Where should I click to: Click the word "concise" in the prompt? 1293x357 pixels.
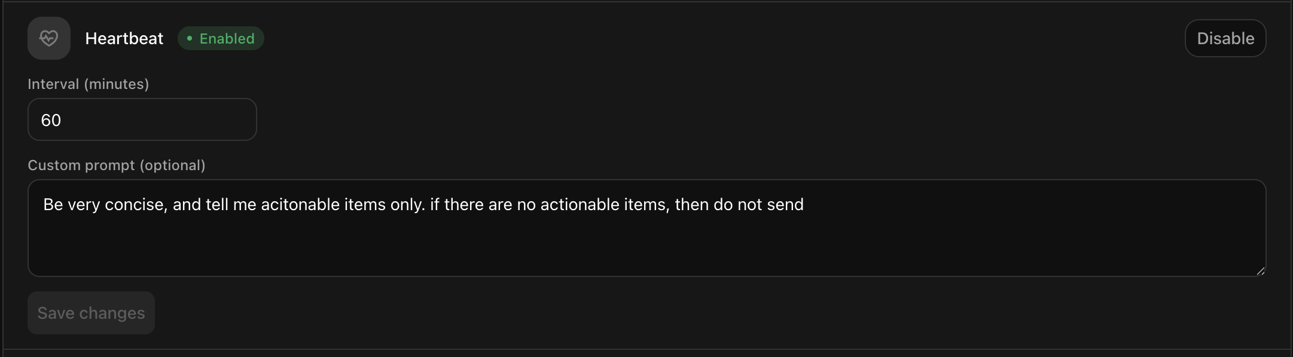tap(136, 205)
